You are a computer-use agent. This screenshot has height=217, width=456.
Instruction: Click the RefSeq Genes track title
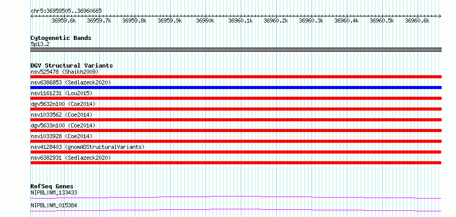52,186
